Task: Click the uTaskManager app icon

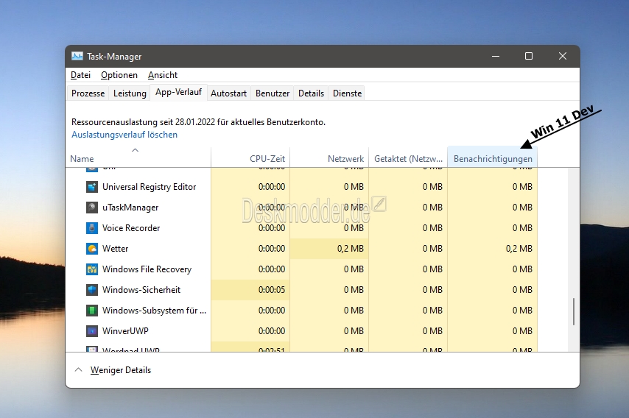Action: [x=92, y=208]
